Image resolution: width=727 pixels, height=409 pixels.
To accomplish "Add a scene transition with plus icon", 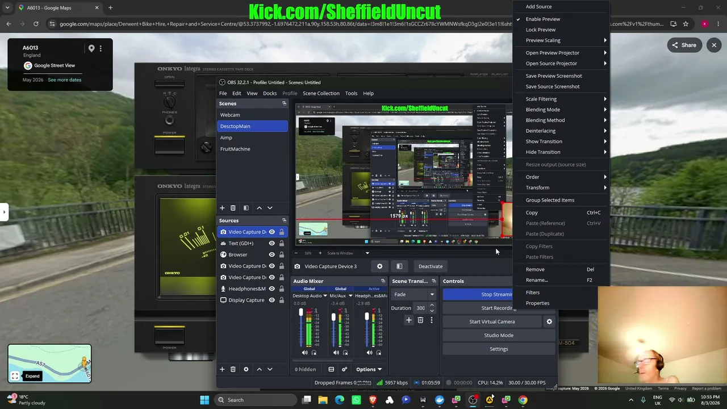I will coord(408,320).
